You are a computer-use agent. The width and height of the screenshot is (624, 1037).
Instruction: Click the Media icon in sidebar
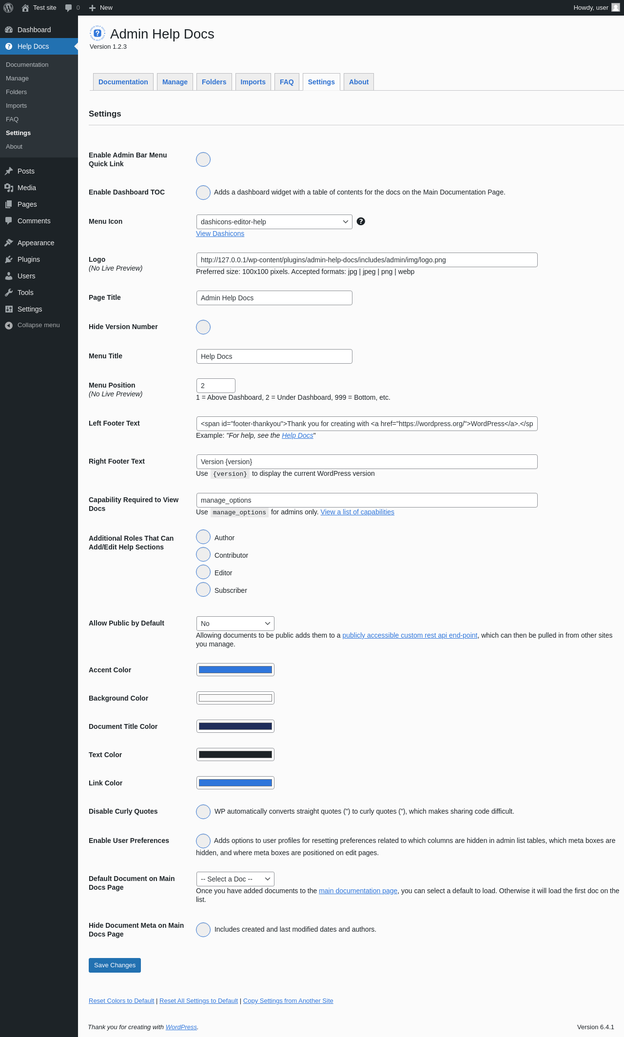coord(9,188)
